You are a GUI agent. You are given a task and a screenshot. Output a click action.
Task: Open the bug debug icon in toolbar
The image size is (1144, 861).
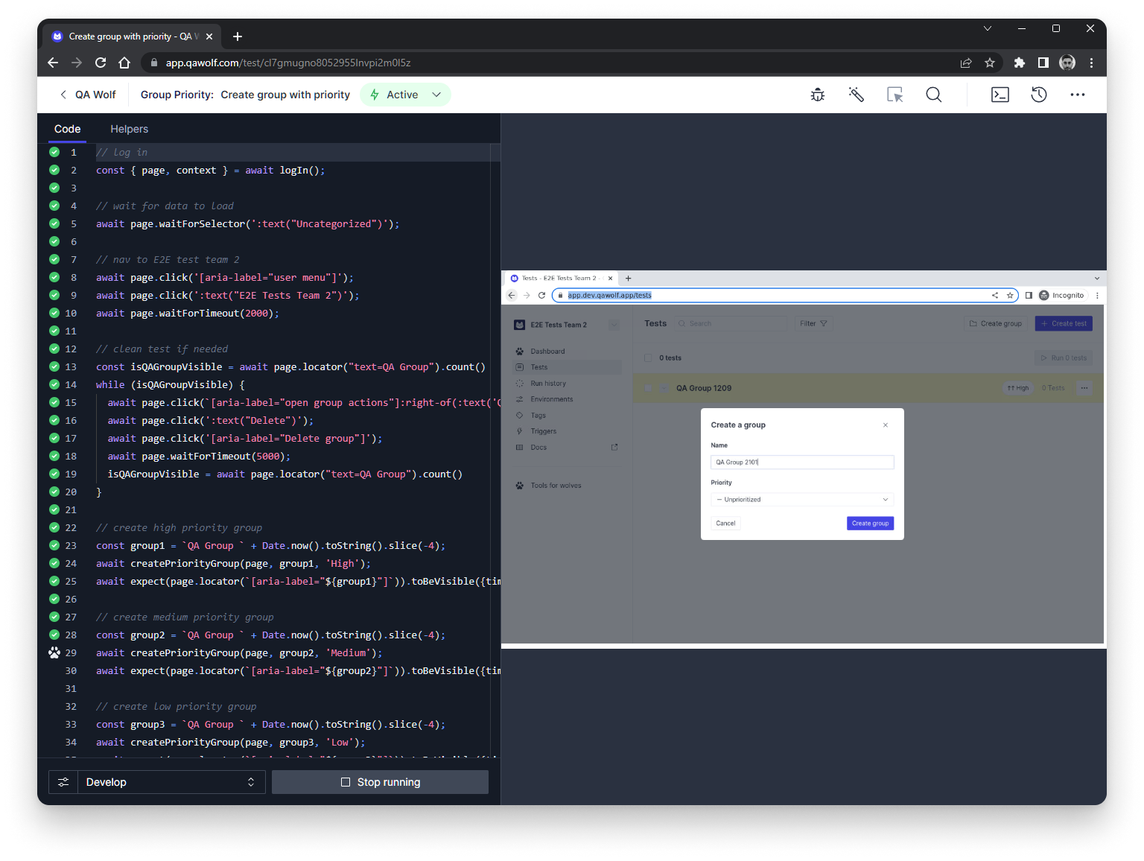818,95
